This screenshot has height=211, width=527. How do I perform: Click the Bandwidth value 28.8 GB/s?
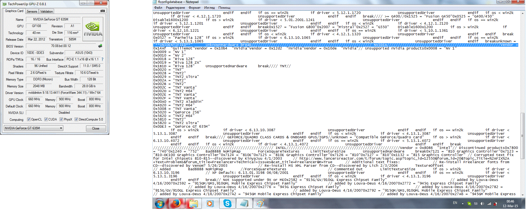click(89, 86)
